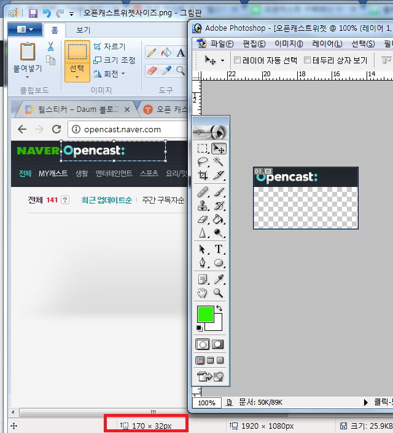Viewport: 393px width, 433px height.
Task: Click Save icon in Paint title bar
Action: click(x=33, y=13)
